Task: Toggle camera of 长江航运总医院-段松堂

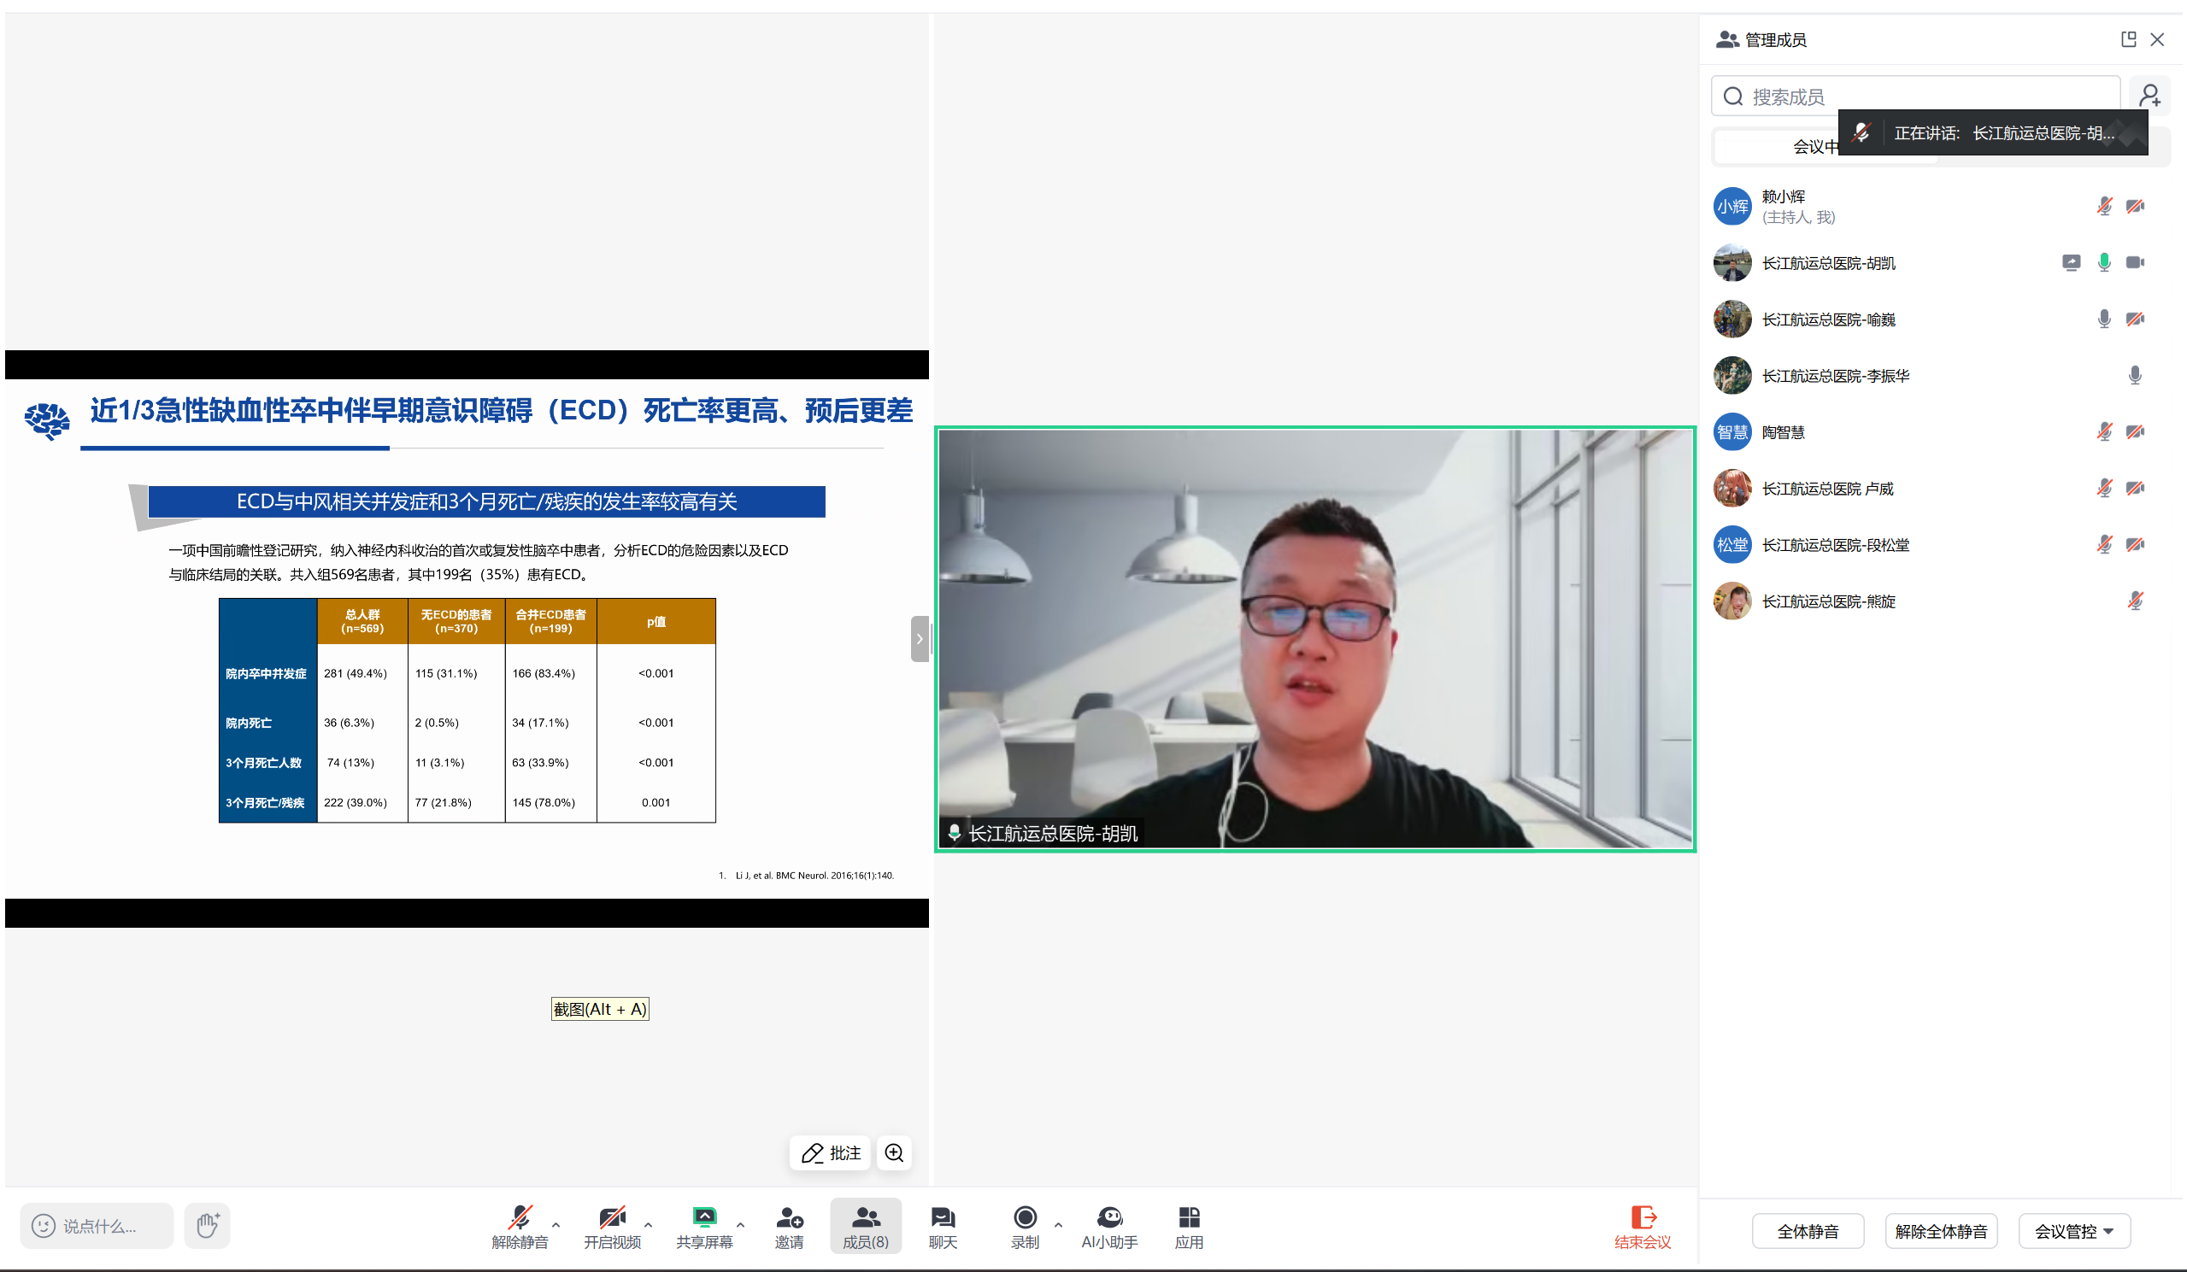Action: [2135, 544]
